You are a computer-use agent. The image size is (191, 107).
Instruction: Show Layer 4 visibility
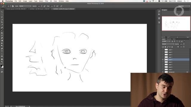coord(163,50)
